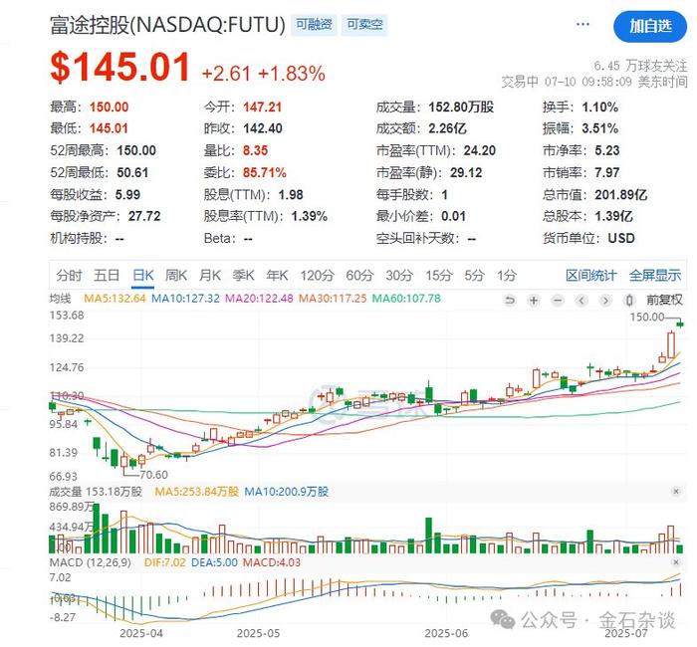
Task: Click the 均线 indicator label
Action: click(60, 299)
